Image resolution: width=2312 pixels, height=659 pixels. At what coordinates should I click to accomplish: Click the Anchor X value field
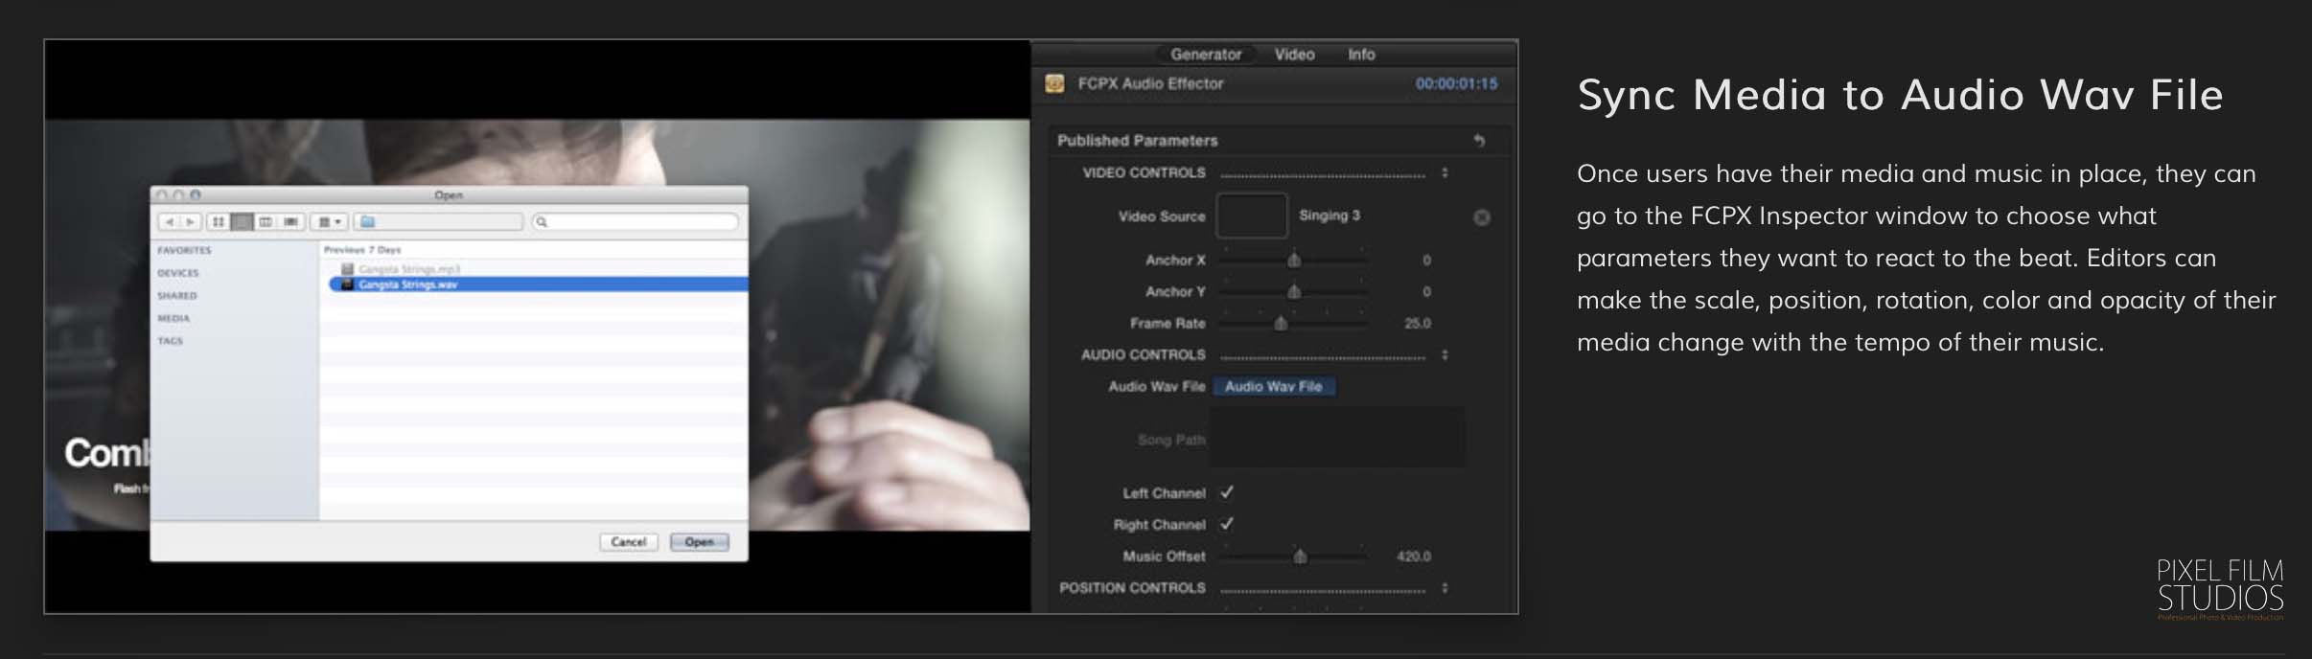coord(1426,261)
